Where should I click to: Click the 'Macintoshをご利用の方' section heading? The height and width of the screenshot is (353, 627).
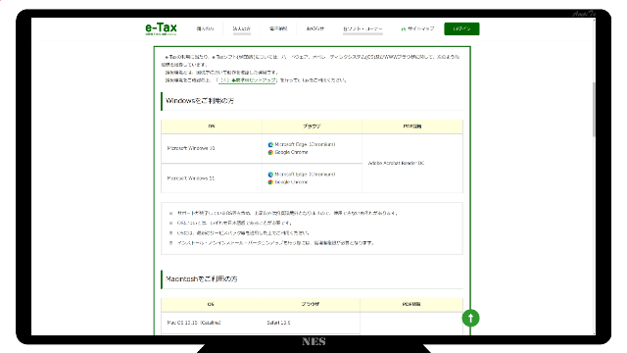201,278
